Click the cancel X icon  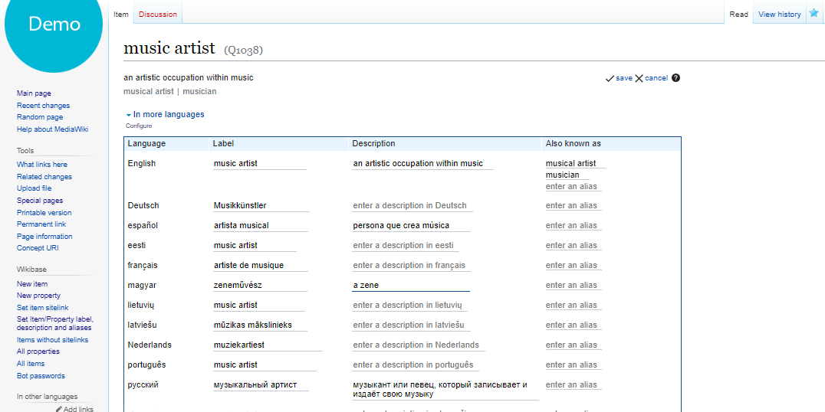click(x=639, y=78)
